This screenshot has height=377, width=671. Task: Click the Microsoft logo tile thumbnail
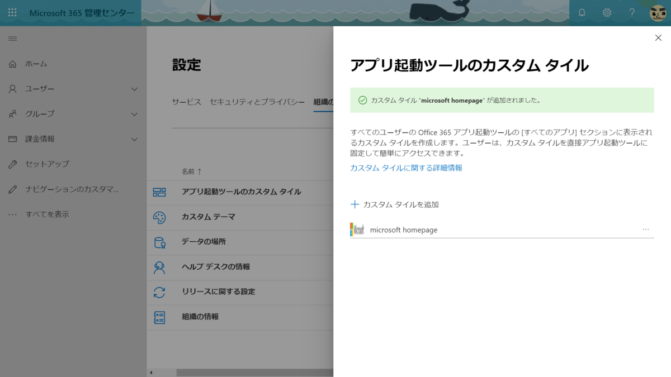pos(357,230)
